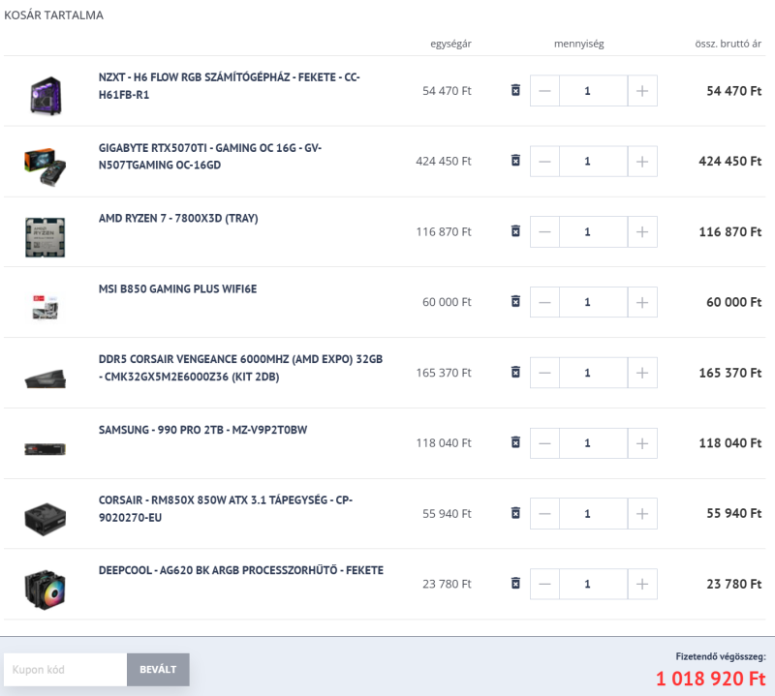Remove DeepCool AG620 cooler with trash icon
This screenshot has height=696, width=775.
click(515, 584)
